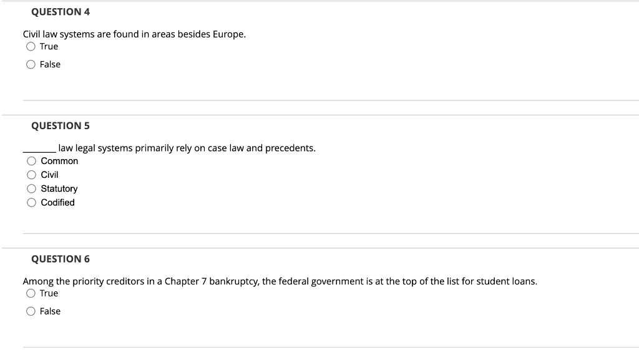The width and height of the screenshot is (639, 360).
Task: Select False for Question 6
Action: pyautogui.click(x=31, y=310)
